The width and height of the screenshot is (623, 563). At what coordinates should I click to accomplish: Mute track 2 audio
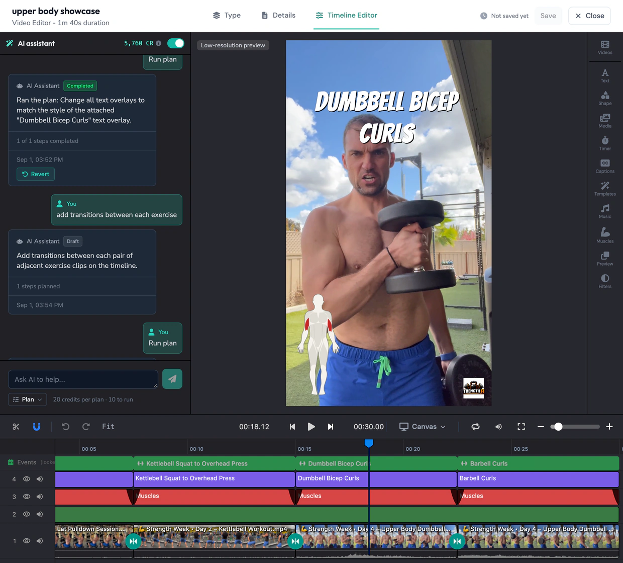[x=40, y=514]
